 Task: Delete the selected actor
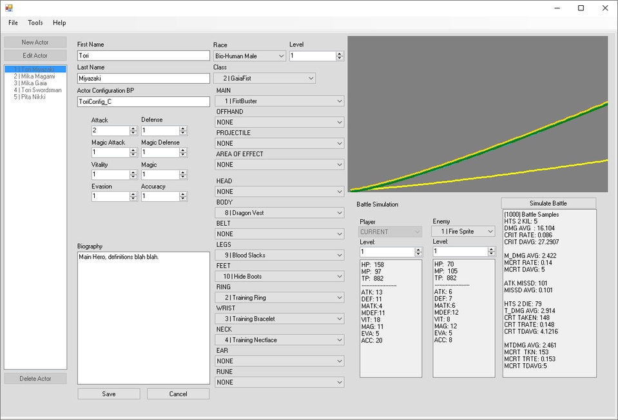point(35,379)
